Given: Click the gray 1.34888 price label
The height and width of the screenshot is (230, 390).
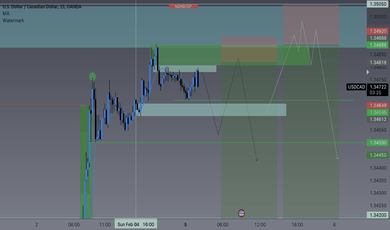Looking at the screenshot, I should point(378,38).
